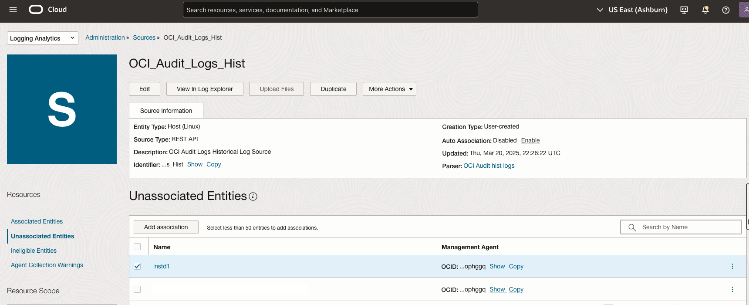The width and height of the screenshot is (749, 305).
Task: Click Enable for Auto Association
Action: 530,140
